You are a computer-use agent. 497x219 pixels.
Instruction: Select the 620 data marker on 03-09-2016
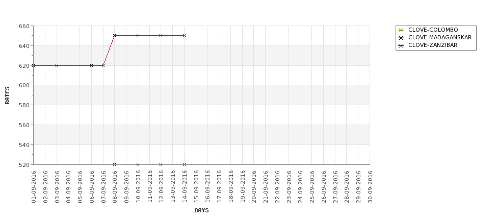click(x=57, y=66)
